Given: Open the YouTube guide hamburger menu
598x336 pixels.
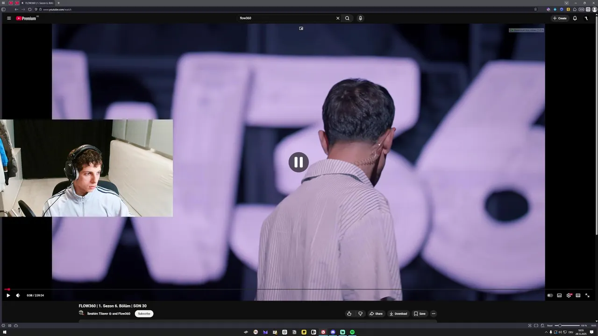Looking at the screenshot, I should pyautogui.click(x=9, y=18).
